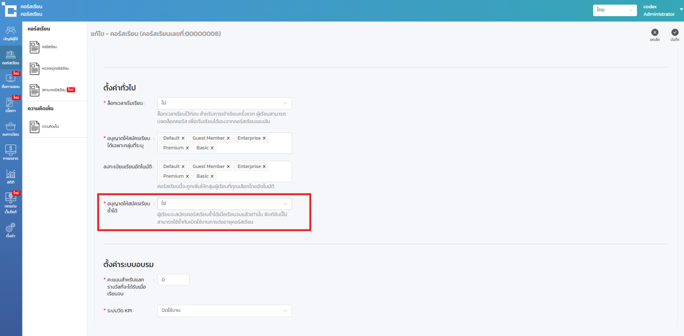Image resolution: width=684 pixels, height=336 pixels.
Task: Go to the เนื้อหา content sidebar icon
Action: (11, 105)
